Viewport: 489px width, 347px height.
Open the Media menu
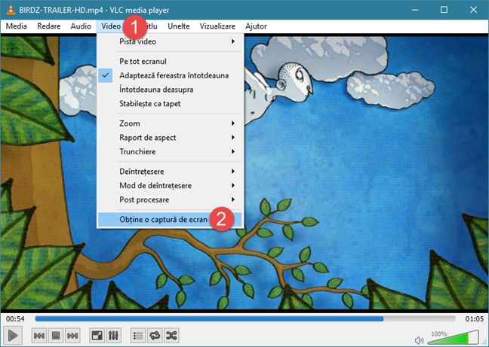coord(16,26)
